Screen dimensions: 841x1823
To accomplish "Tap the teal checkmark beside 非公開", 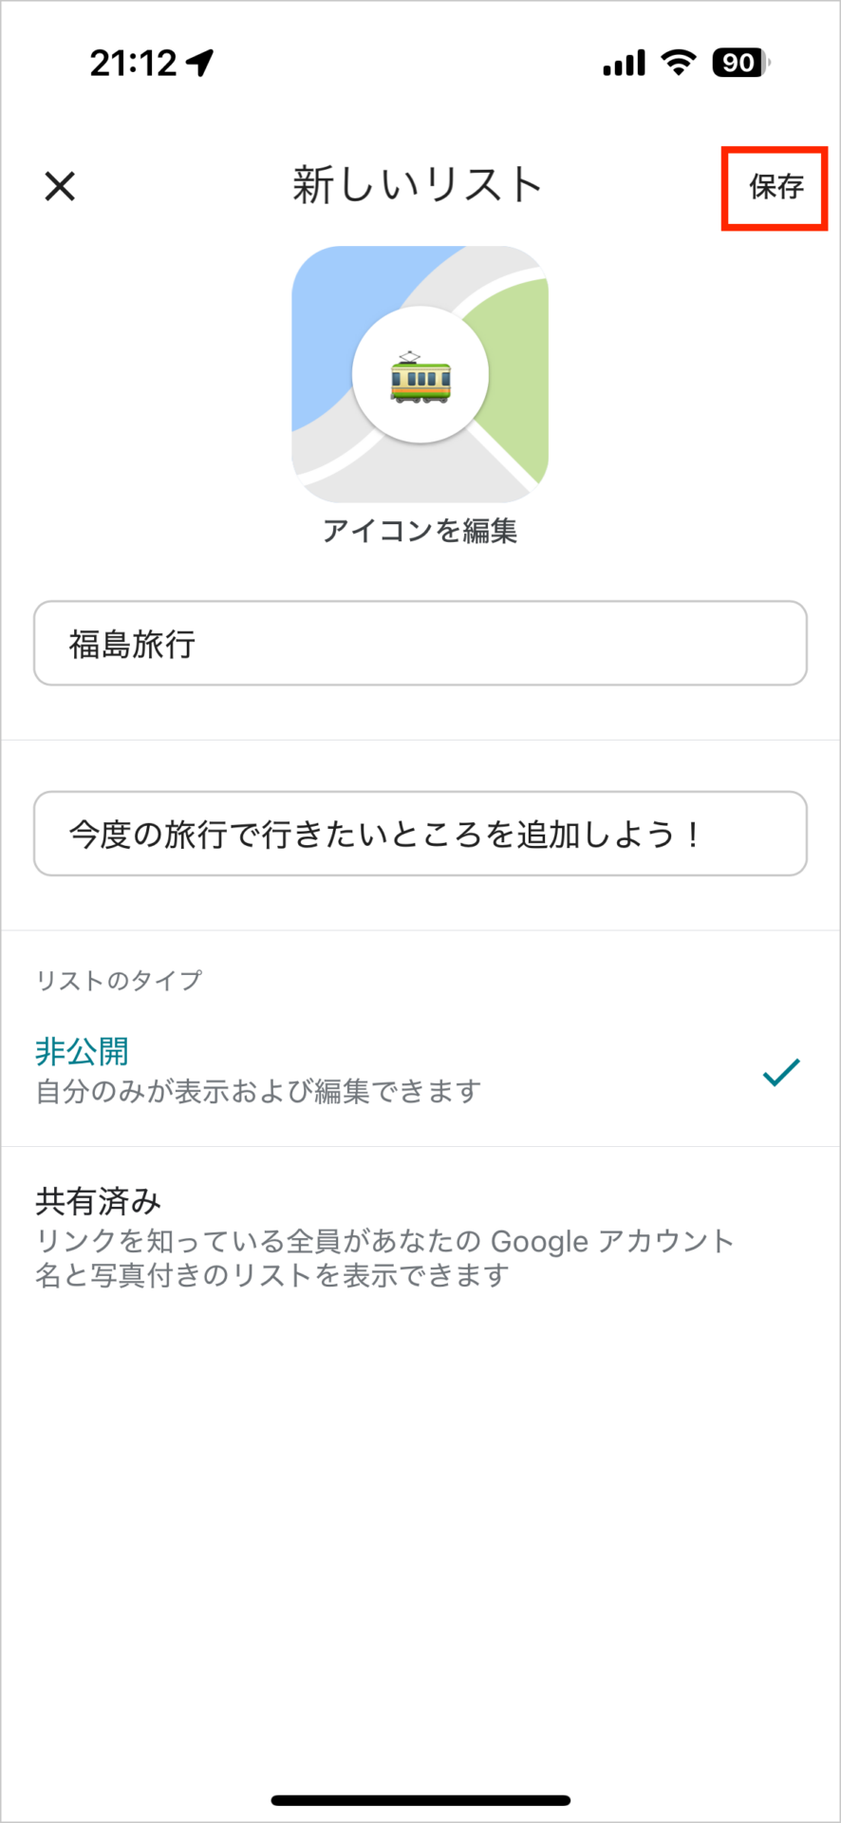I will pos(781,1072).
